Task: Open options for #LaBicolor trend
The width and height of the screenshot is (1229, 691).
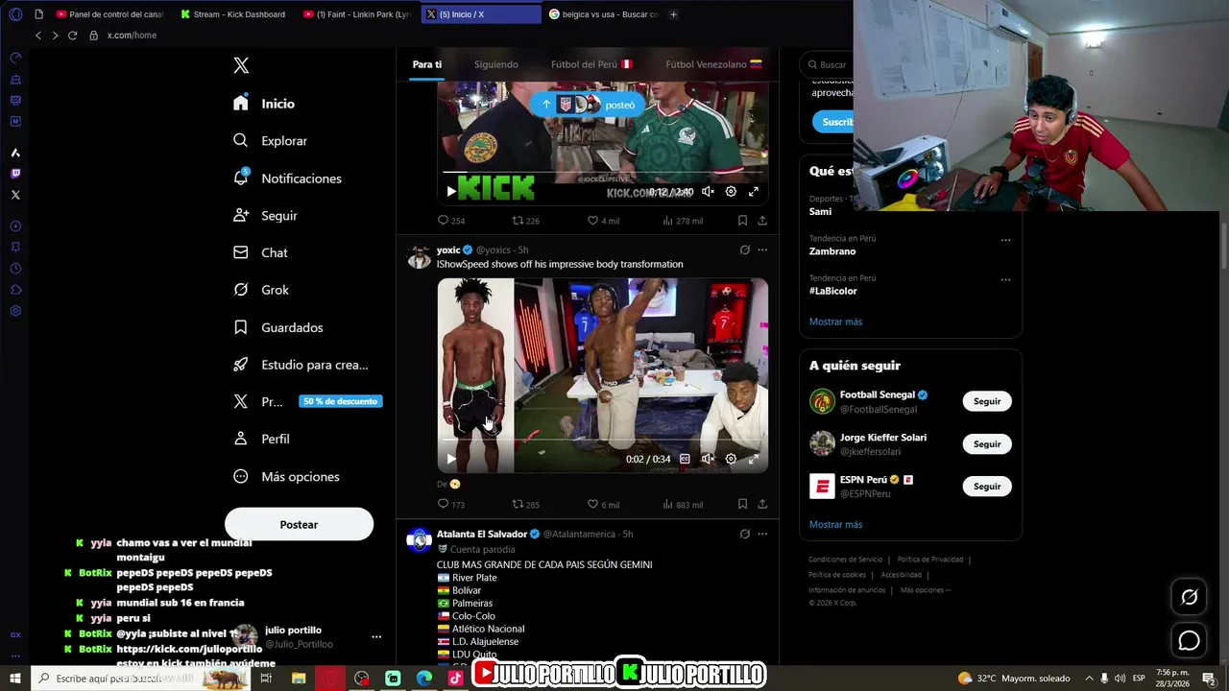Action: [1005, 279]
